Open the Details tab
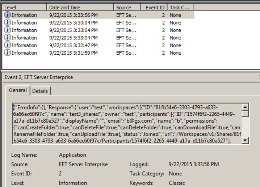 [40, 91]
